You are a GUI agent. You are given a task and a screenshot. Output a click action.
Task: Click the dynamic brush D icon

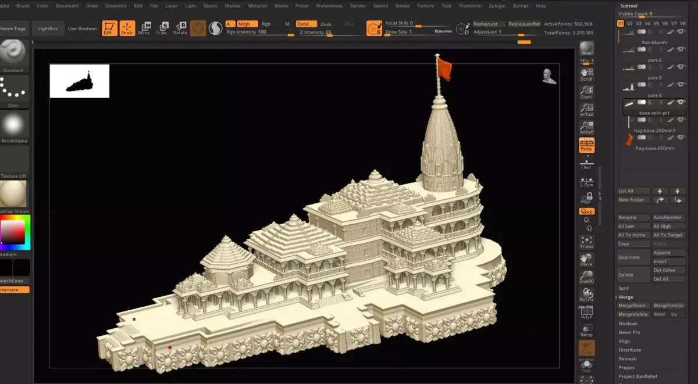(462, 28)
